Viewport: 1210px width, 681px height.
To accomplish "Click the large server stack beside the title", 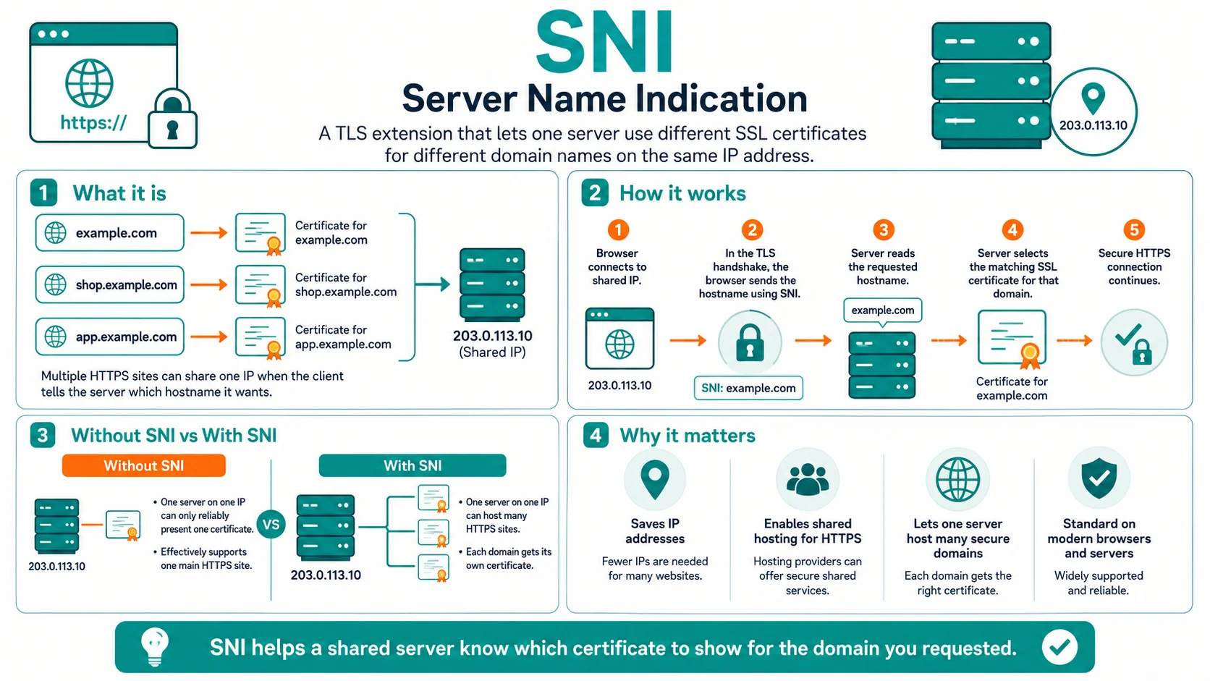I will [991, 85].
